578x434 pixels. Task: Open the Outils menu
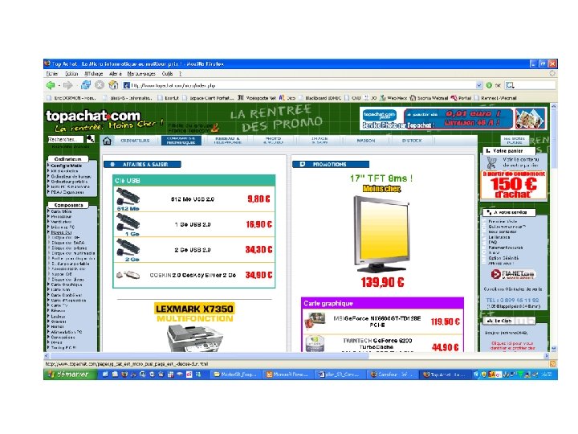point(167,74)
